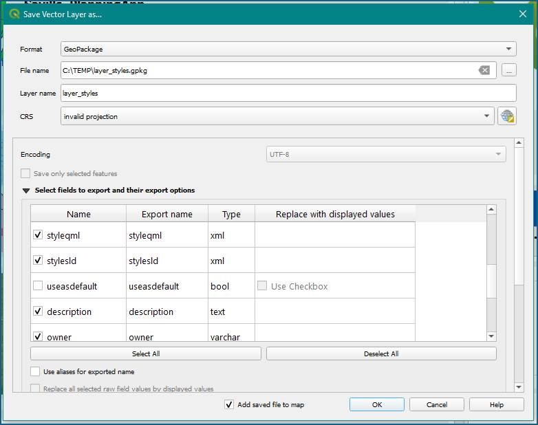Viewport: 538px width, 425px height.
Task: Uncheck the stylesld field checkbox
Action: coord(38,261)
